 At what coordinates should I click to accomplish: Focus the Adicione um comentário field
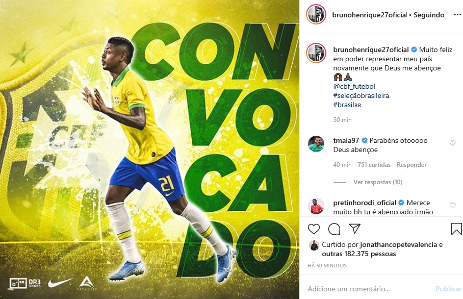(x=369, y=289)
